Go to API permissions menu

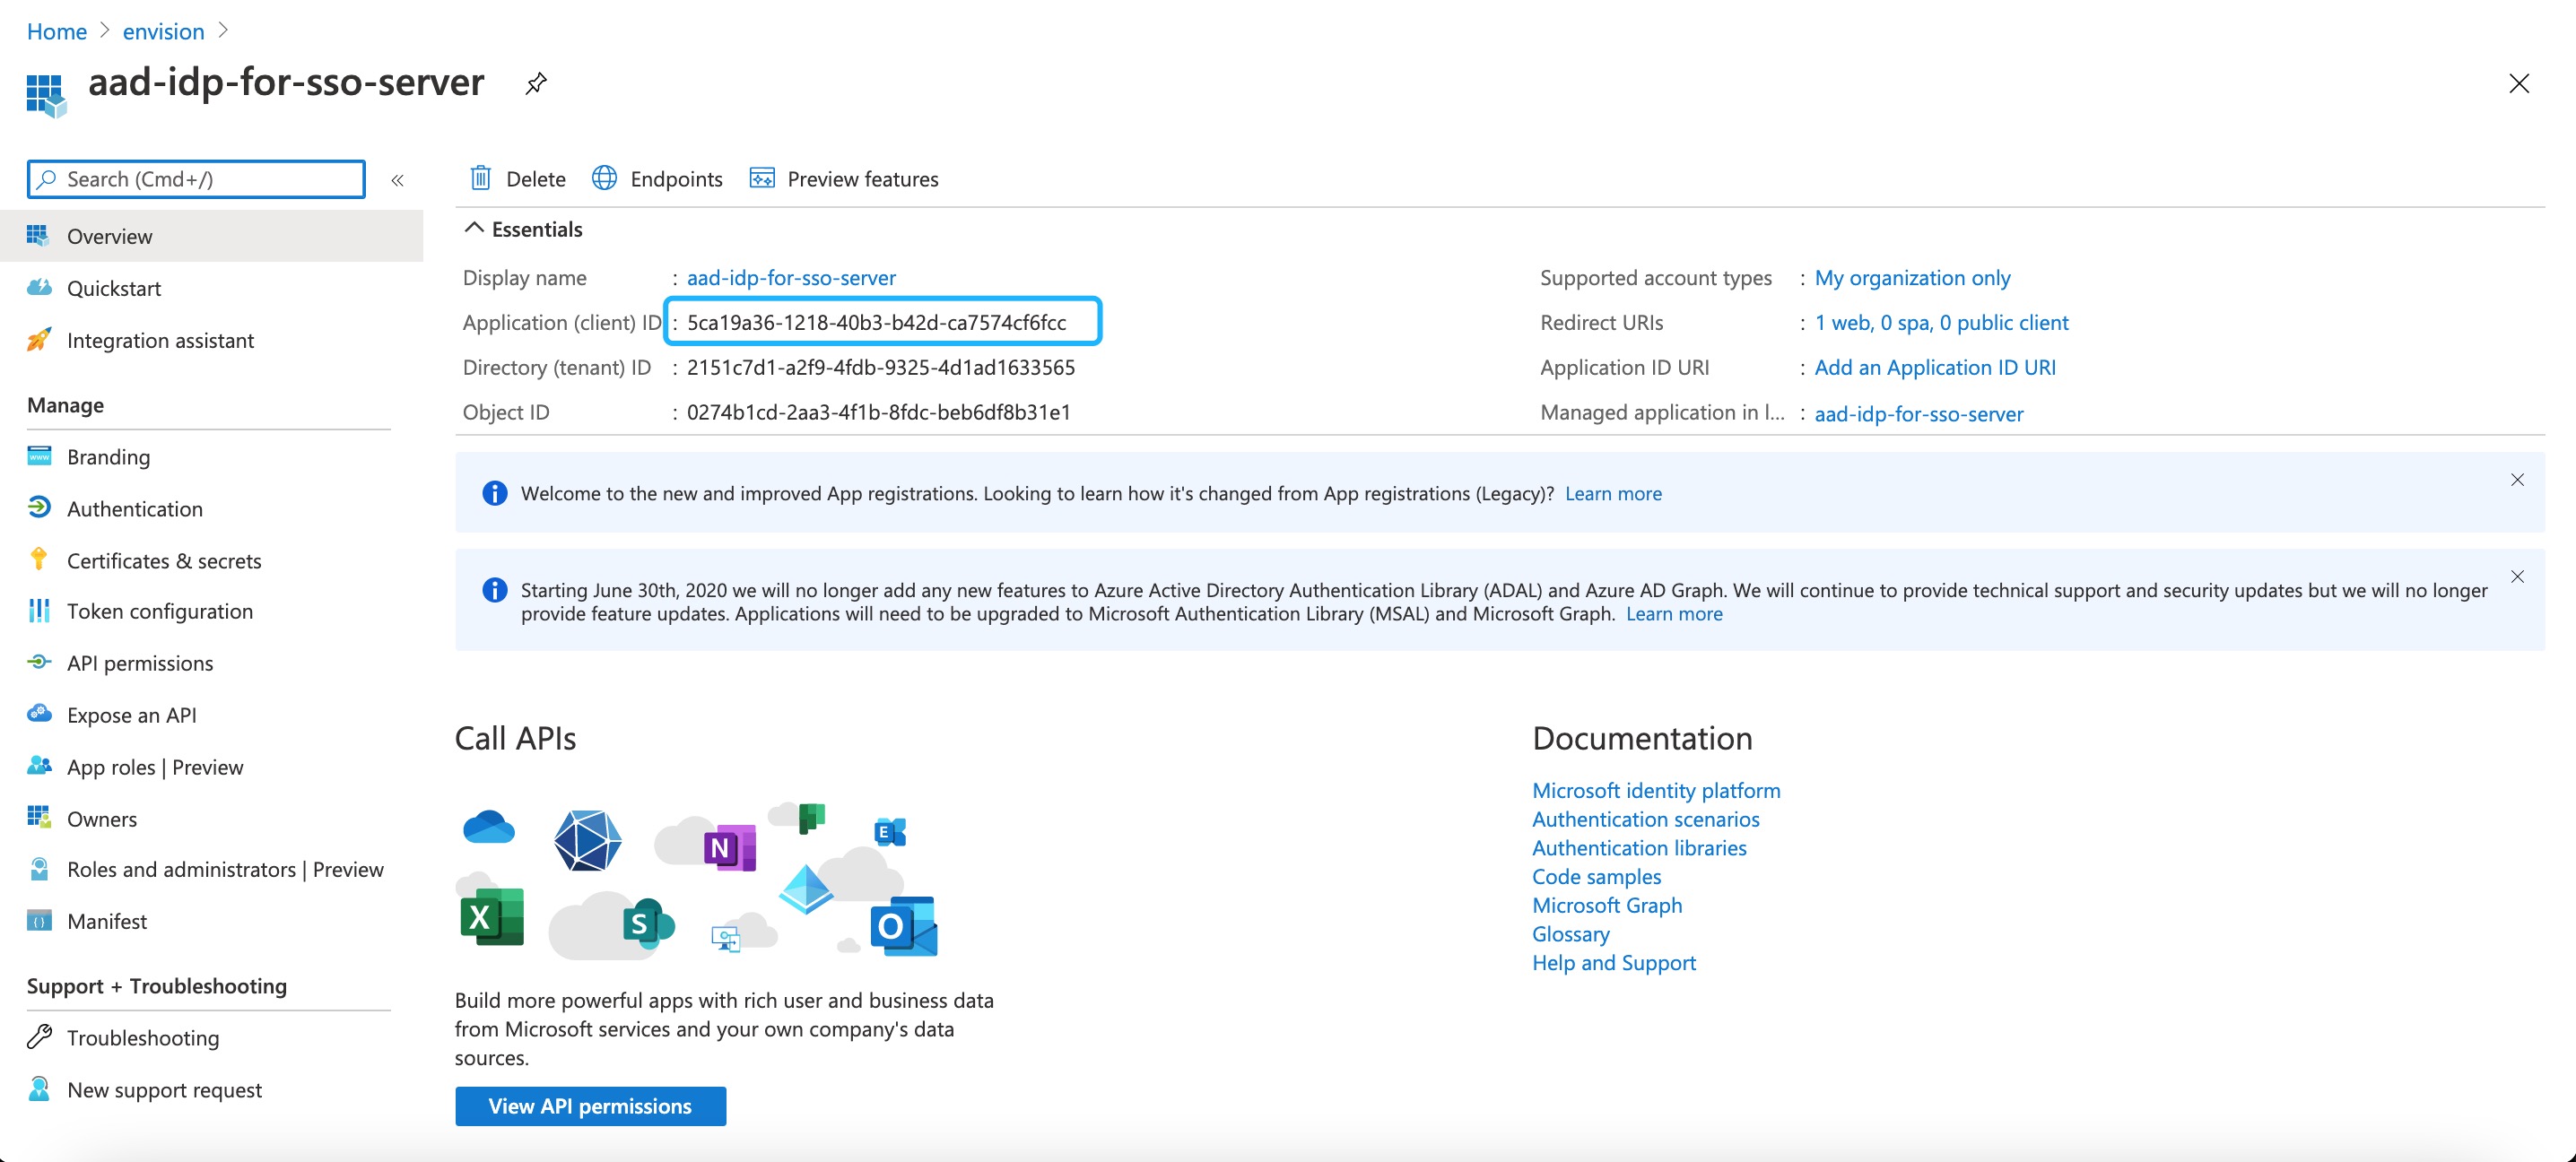140,663
